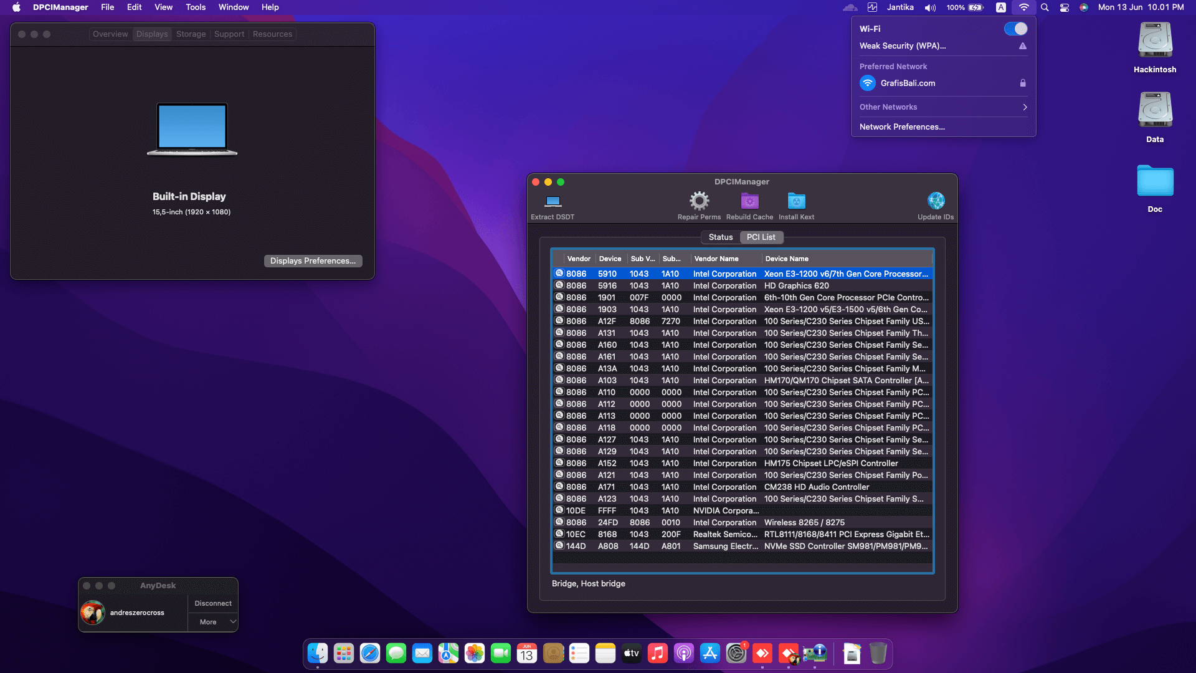This screenshot has height=673, width=1196.
Task: Select the Samsung NVMe SSD Controller row
Action: pyautogui.click(x=743, y=547)
